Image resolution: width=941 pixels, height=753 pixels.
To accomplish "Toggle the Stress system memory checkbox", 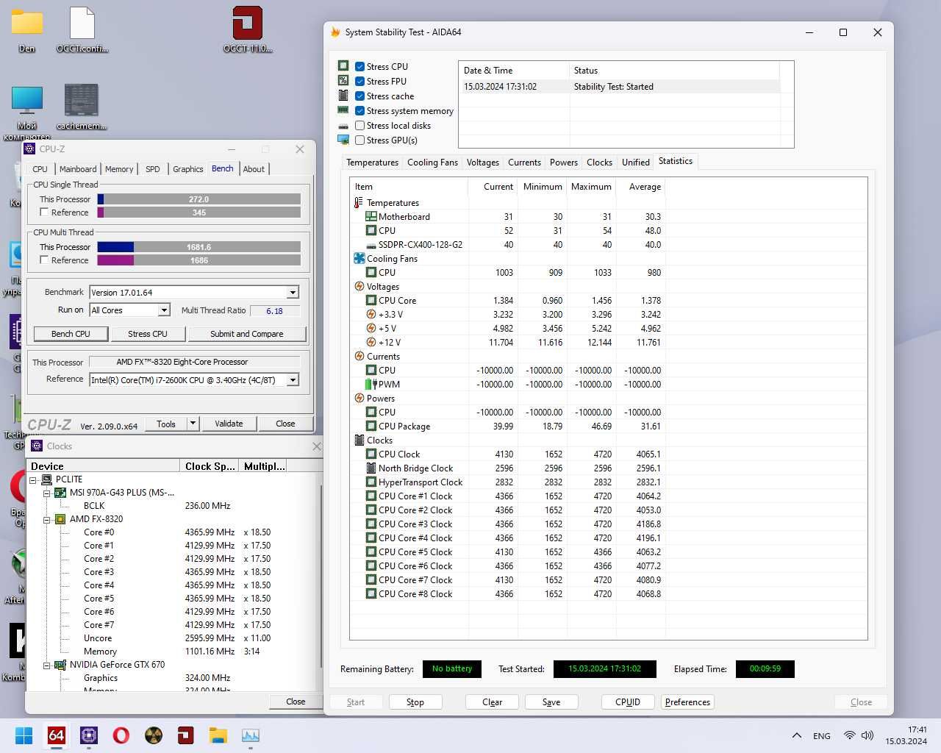I will (359, 111).
